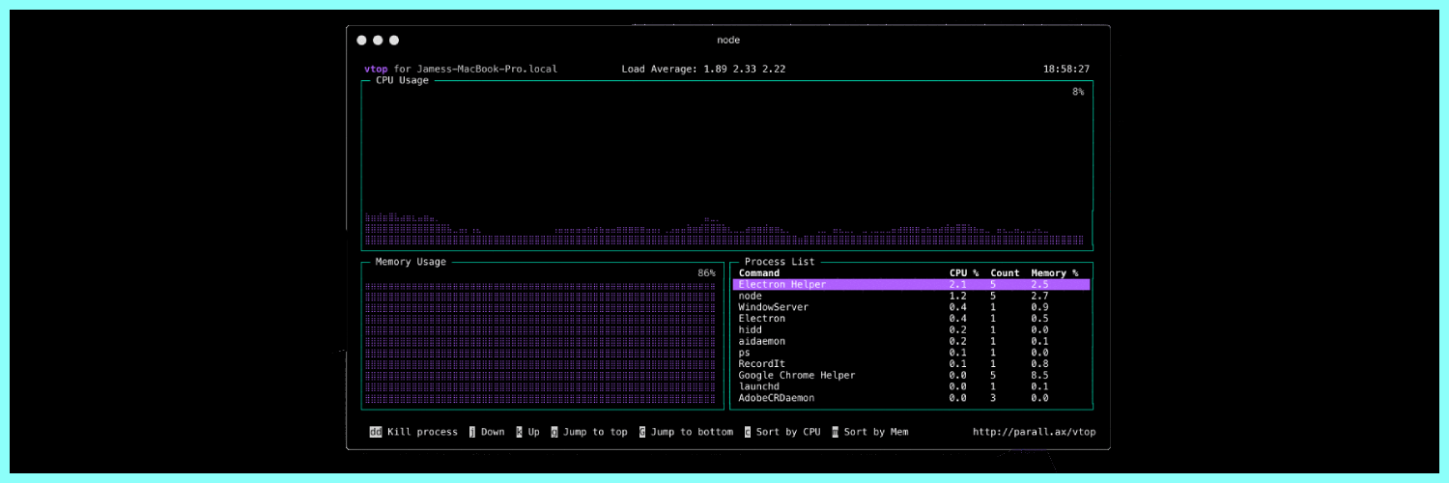Open the parall.ax/vtop link

1034,432
